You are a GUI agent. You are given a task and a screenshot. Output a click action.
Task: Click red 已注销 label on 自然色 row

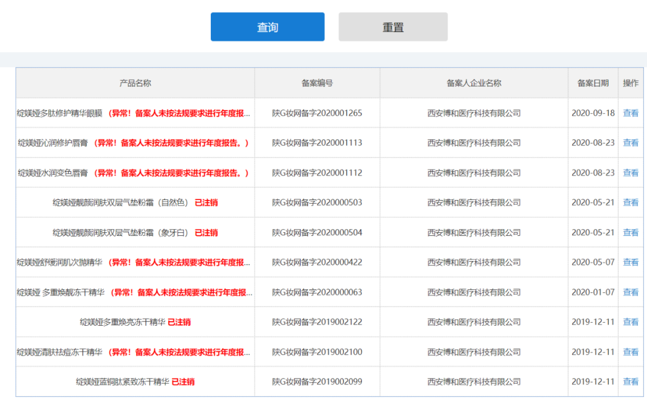(x=206, y=202)
